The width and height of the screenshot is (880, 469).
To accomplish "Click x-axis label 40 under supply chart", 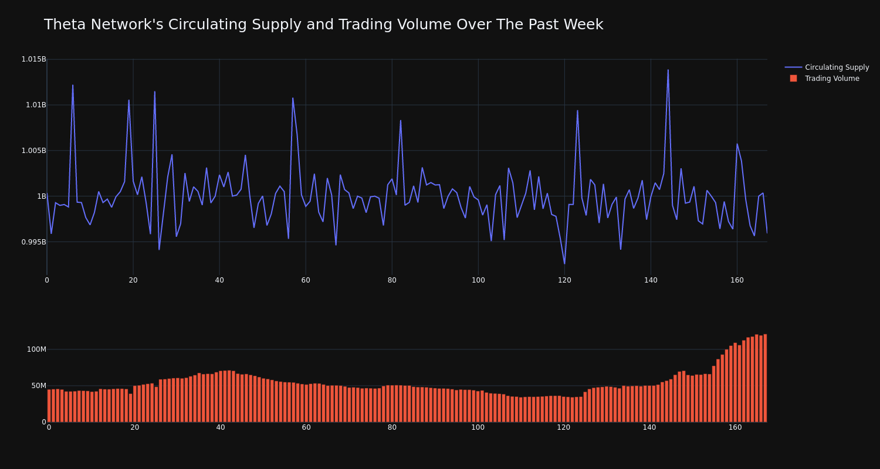I will (x=219, y=280).
